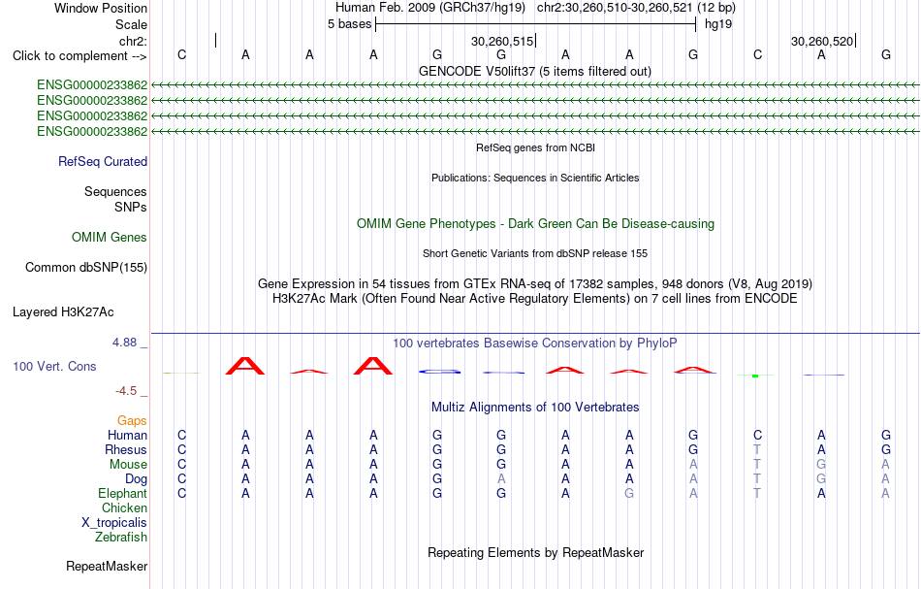Click the RepeatMasker track label
The image size is (921, 589).
coord(107,566)
